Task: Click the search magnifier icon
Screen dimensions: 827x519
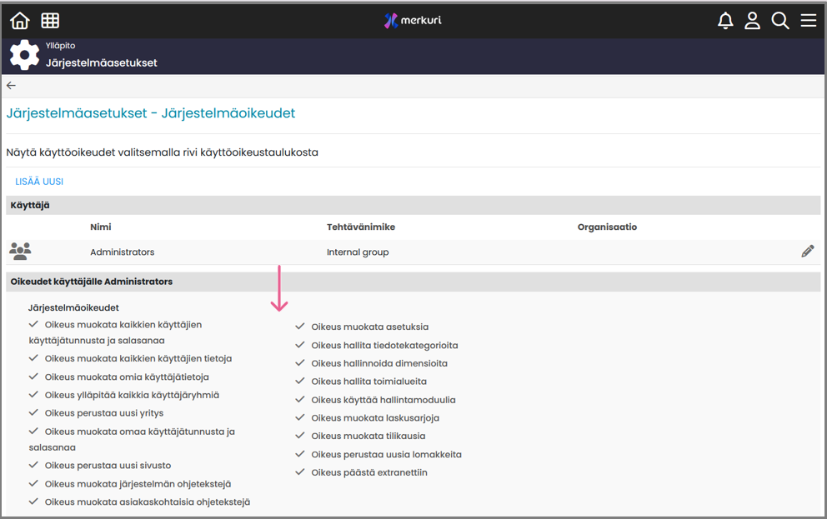Action: [780, 21]
